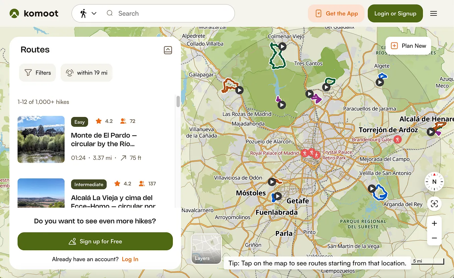Viewport: 454px width, 278px height.
Task: Open the Filters button
Action: click(37, 73)
